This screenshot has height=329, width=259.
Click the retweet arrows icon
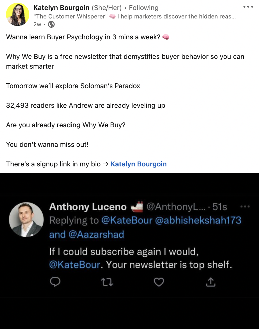(107, 282)
